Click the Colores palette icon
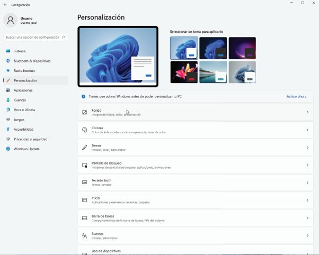Screen dimensions: 319x255 (84, 130)
